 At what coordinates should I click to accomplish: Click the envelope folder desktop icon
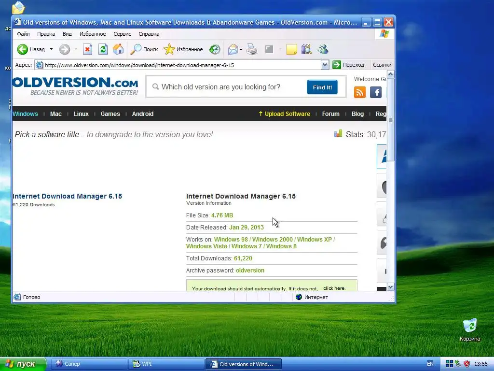(x=18, y=8)
